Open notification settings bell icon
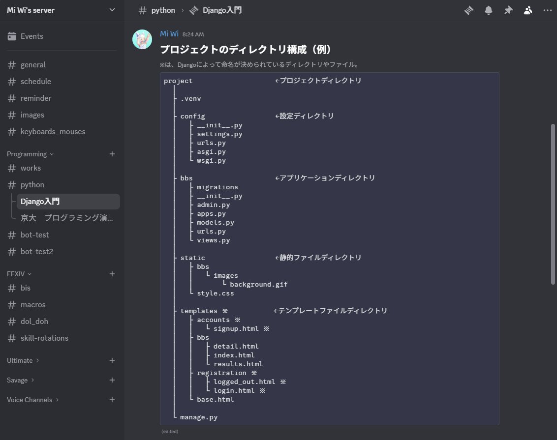 point(489,10)
